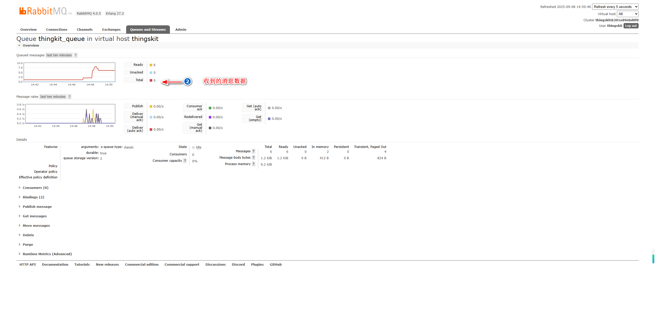Click the yellow Publish rate swatch
Image resolution: width=655 pixels, height=334 pixels.
click(x=151, y=106)
